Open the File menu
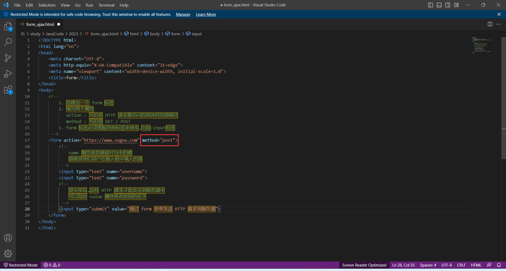Screen dimensions: 506x271 [17, 5]
